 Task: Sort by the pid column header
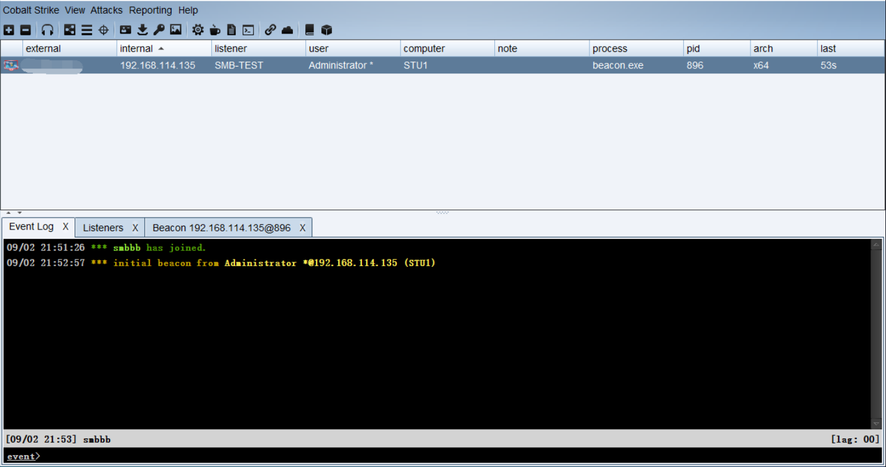pos(718,49)
